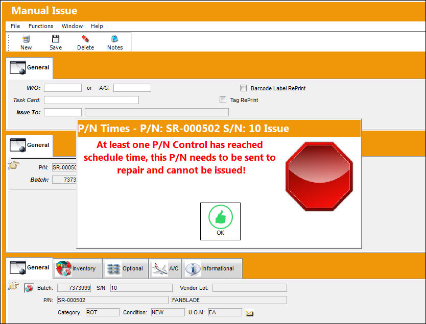Click the green thumbs-up OK button
This screenshot has height=324, width=426.
pos(220,221)
